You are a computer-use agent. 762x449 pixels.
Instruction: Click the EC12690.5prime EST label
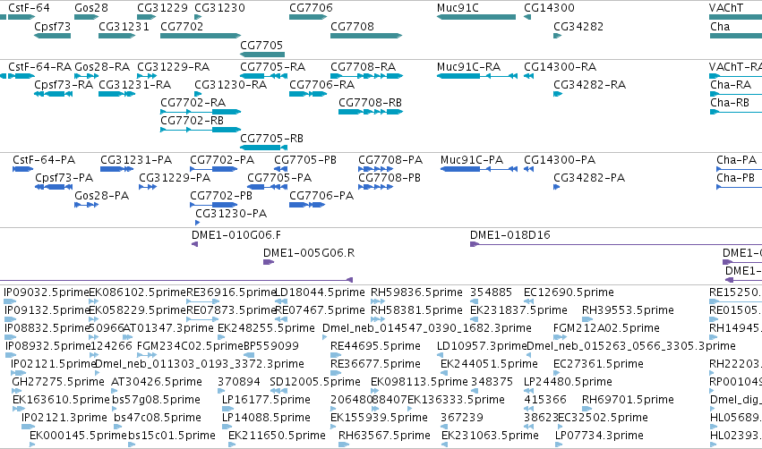click(x=569, y=292)
